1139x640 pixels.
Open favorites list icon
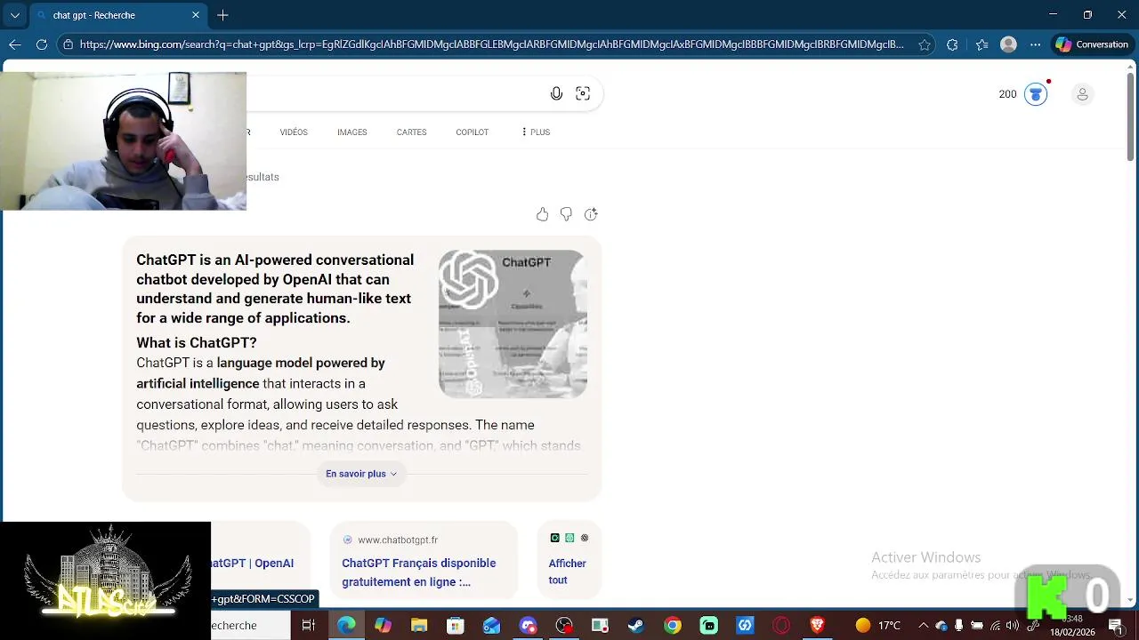pos(981,44)
